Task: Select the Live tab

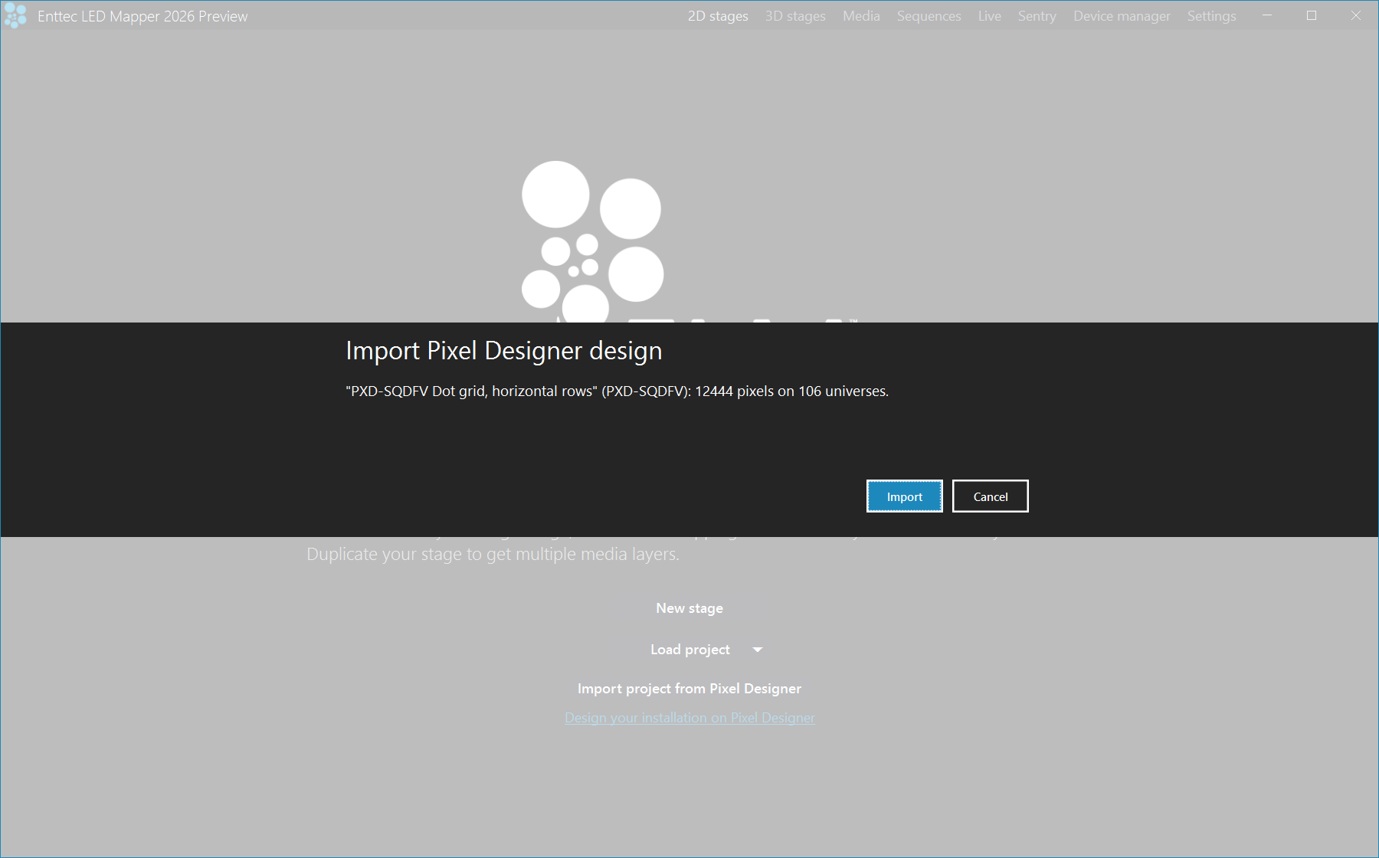Action: point(989,16)
